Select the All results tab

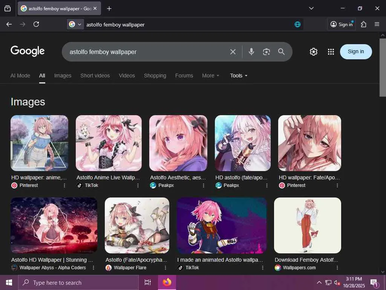(x=42, y=76)
